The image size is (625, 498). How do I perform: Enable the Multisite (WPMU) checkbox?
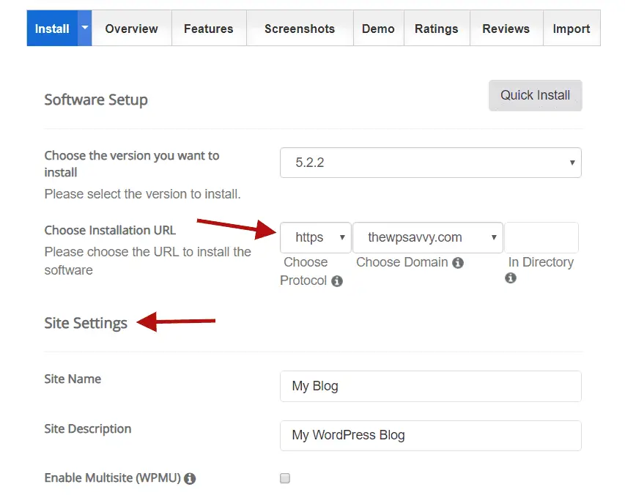(285, 478)
